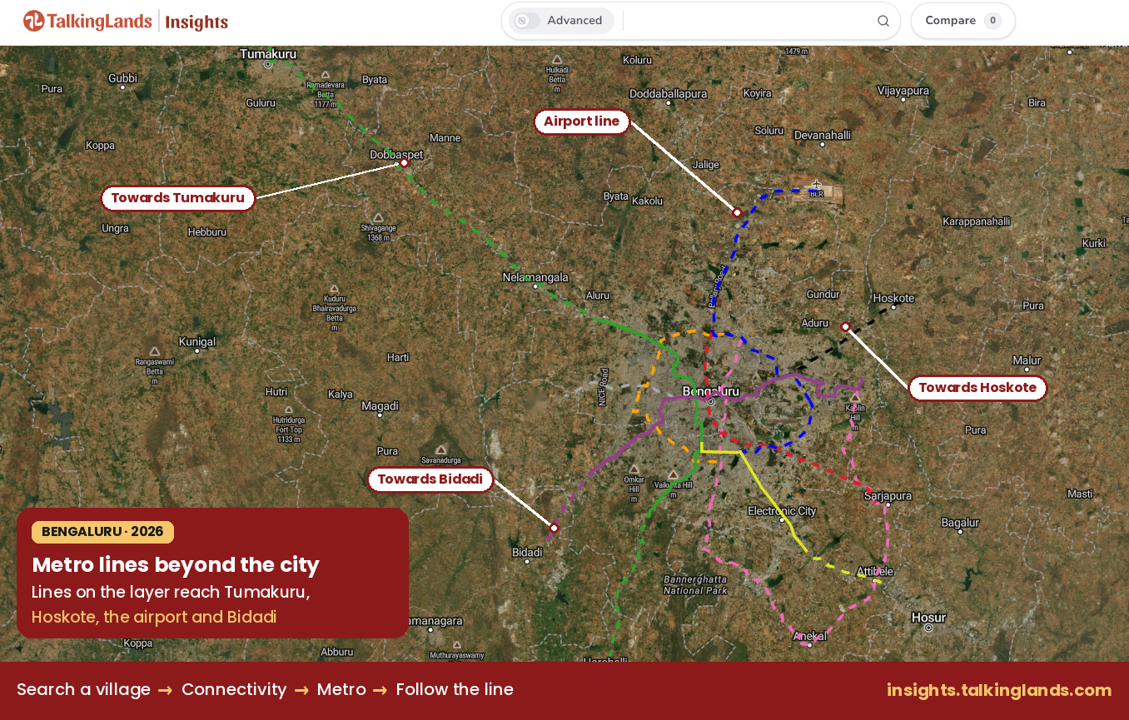Click the magnifier search icon

point(883,21)
